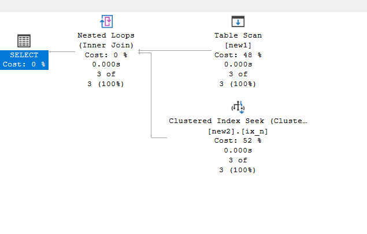Select the arrow from Nested Loops to SELECT
The height and width of the screenshot is (234, 367).
tap(62, 52)
